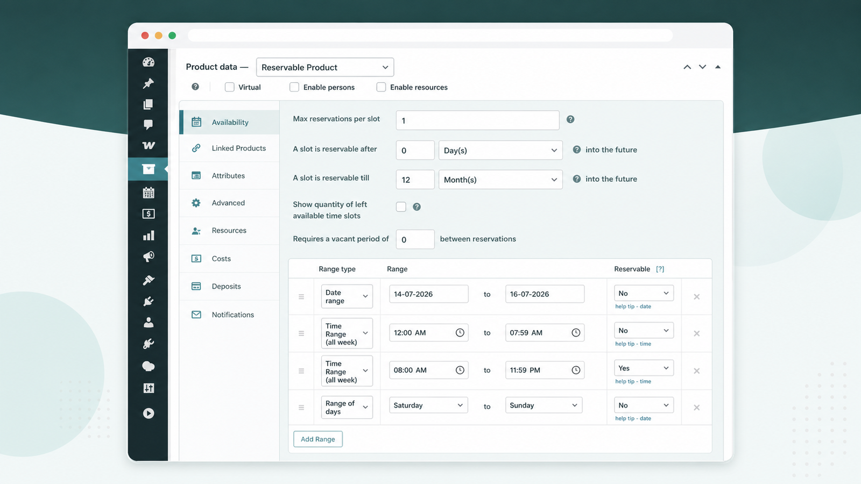The image size is (861, 484).
Task: Open the Dashboard gauge icon in sidebar
Action: 149,62
